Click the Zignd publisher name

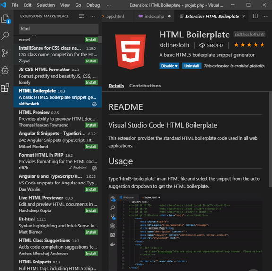point(24,61)
